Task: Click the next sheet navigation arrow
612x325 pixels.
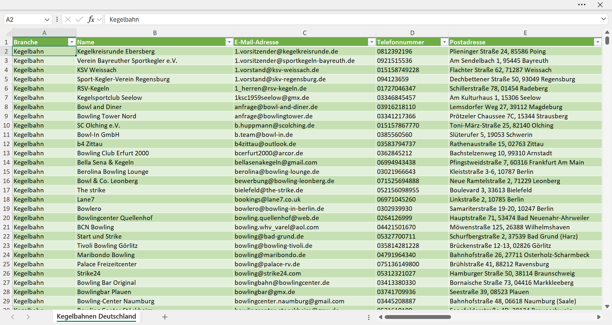Action: click(28, 317)
